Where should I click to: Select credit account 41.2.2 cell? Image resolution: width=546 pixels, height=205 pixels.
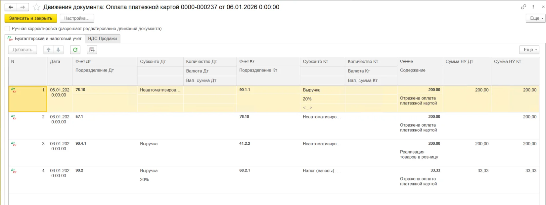pyautogui.click(x=268, y=144)
